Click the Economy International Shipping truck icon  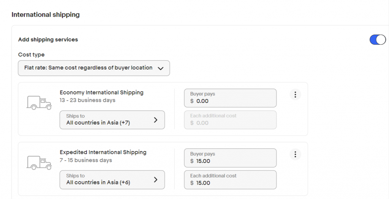pos(39,103)
